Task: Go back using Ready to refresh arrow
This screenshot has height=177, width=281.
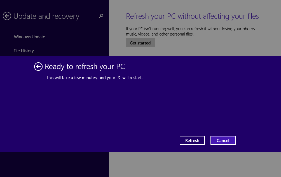Action: (x=38, y=67)
